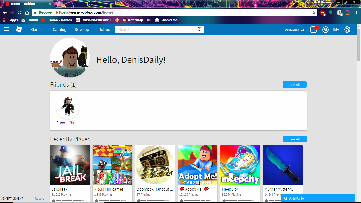Screen dimensions: 361x203
Task: Open the Robux balance icon
Action: coord(325,30)
